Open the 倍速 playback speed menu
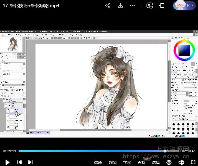Screen dimensions: 198x166 (98, 162)
